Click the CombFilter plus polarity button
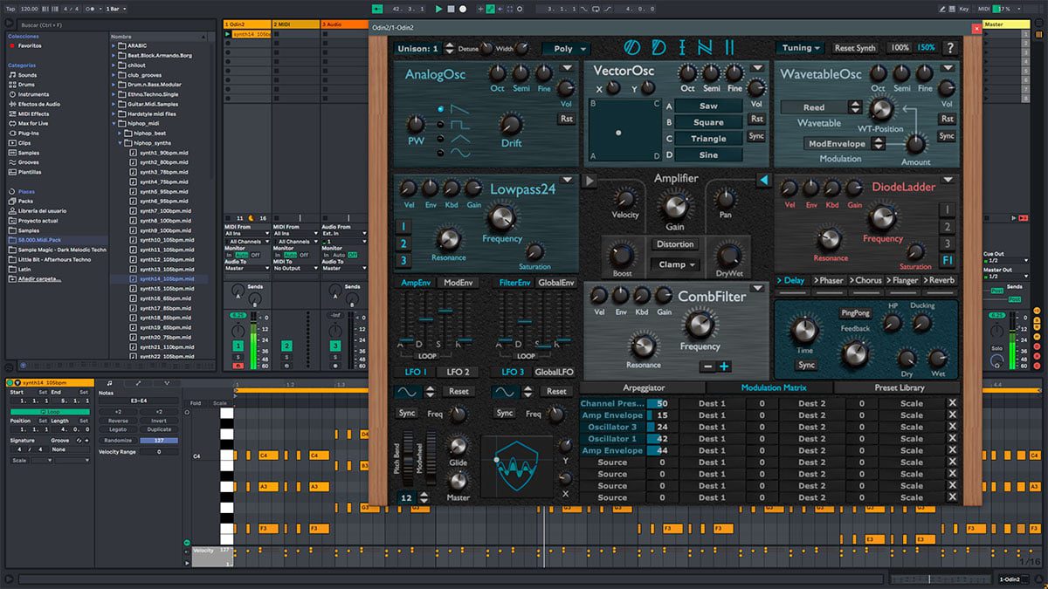 (x=723, y=366)
